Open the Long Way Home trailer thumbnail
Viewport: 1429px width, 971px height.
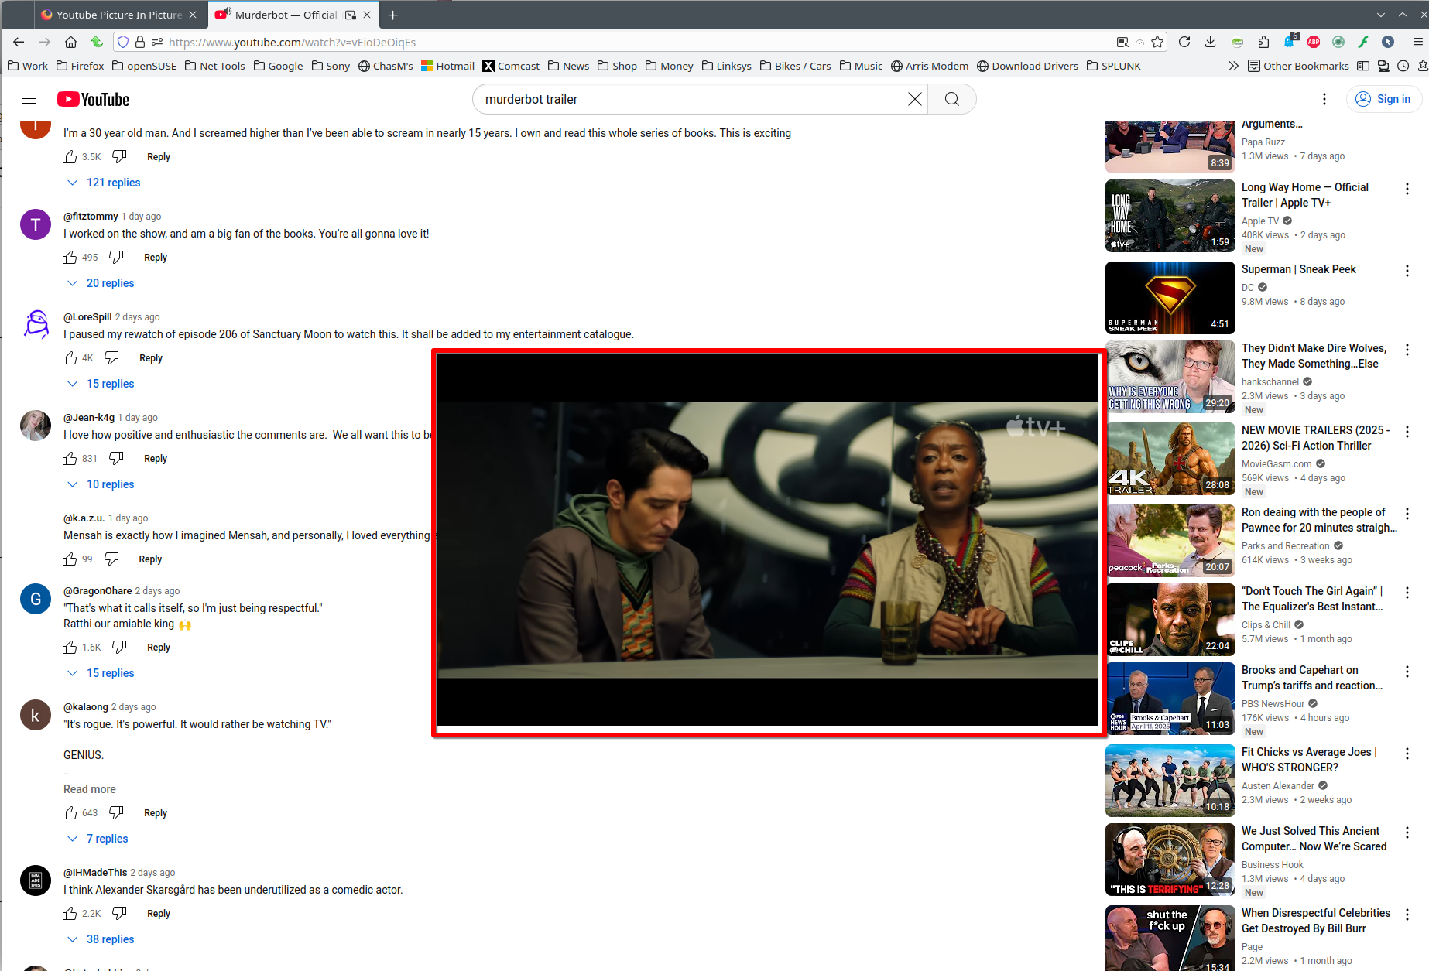[x=1170, y=216]
